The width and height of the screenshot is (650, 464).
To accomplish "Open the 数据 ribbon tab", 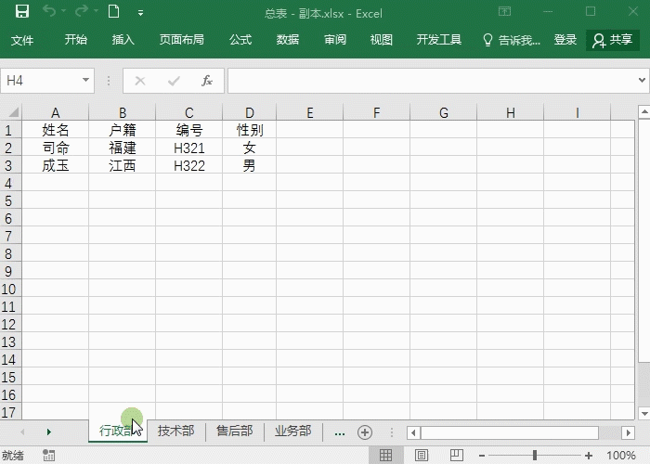I will (x=288, y=40).
